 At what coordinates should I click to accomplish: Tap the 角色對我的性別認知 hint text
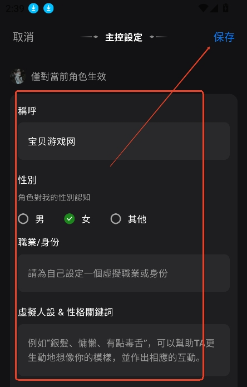[x=54, y=198]
